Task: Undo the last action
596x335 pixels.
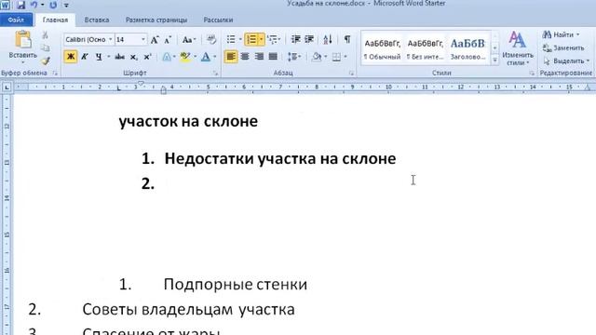Action: [34, 5]
